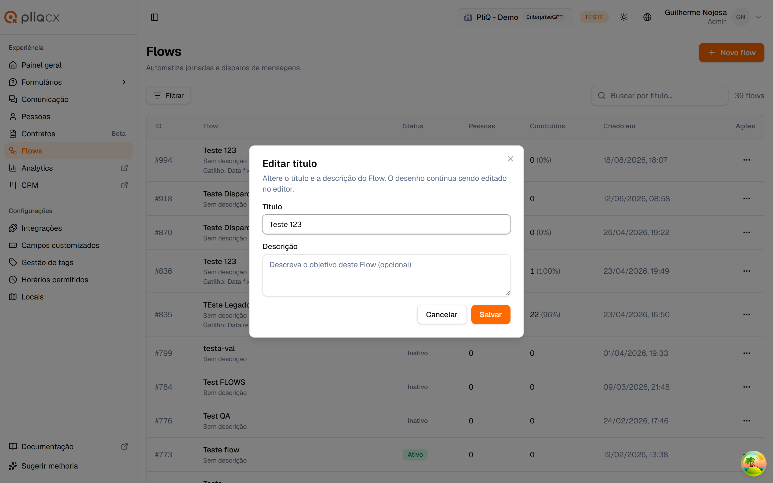Go to Comunicação in sidebar
773x483 pixels.
coord(68,99)
